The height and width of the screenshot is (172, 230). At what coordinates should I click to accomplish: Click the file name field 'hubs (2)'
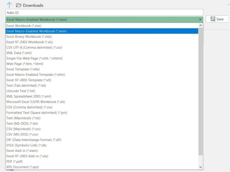[104, 12]
